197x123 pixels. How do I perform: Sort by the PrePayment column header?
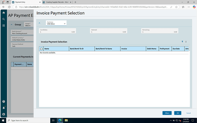165,49
